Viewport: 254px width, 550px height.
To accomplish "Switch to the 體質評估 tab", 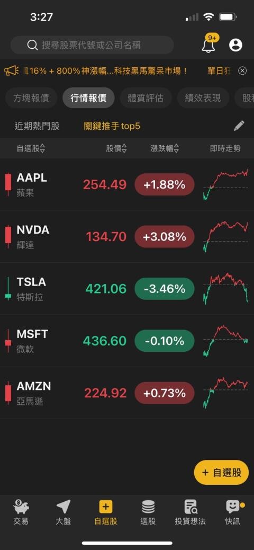I will [x=146, y=98].
